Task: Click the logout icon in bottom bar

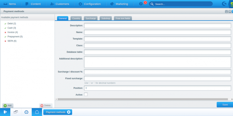Action: [x=5, y=112]
